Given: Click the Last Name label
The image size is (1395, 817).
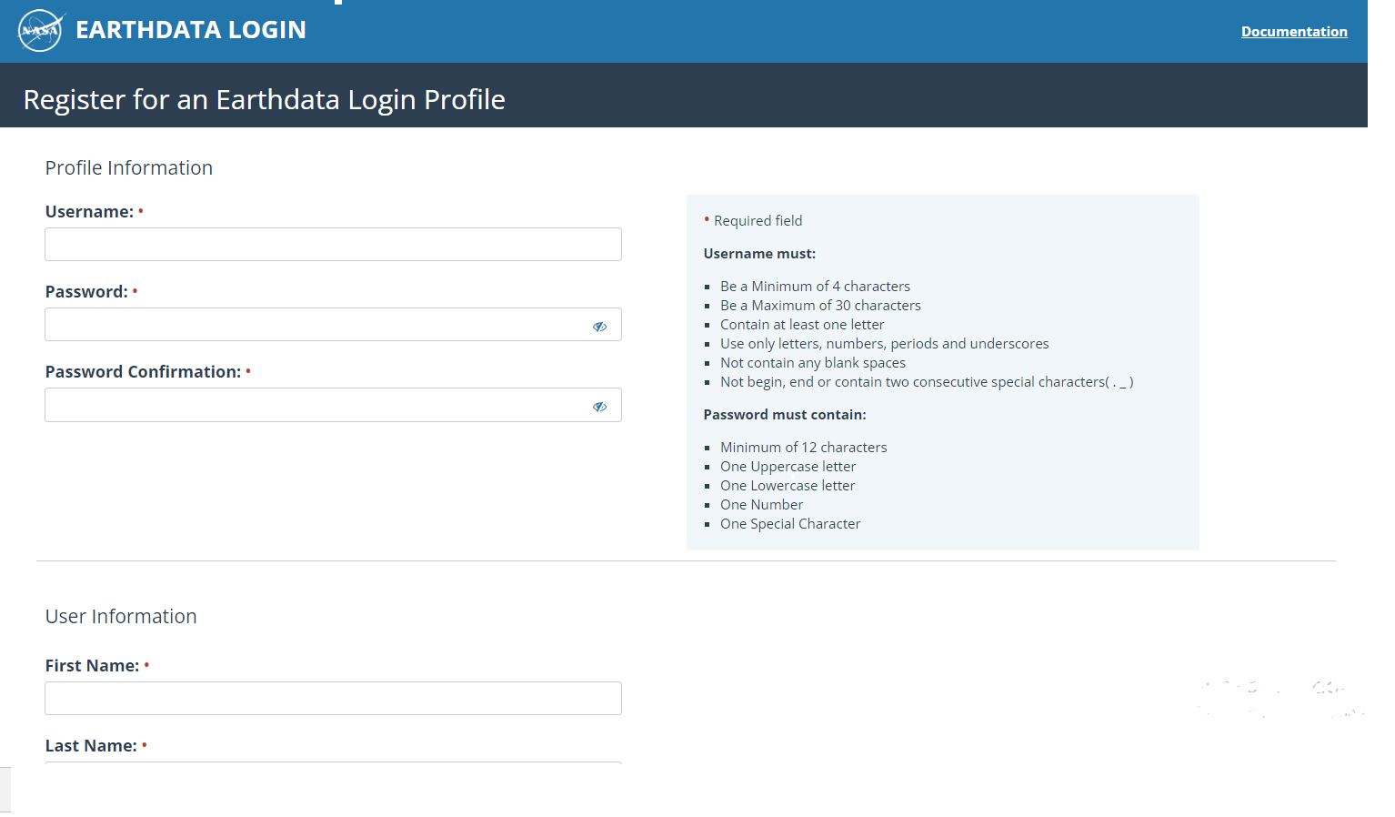Looking at the screenshot, I should point(92,746).
